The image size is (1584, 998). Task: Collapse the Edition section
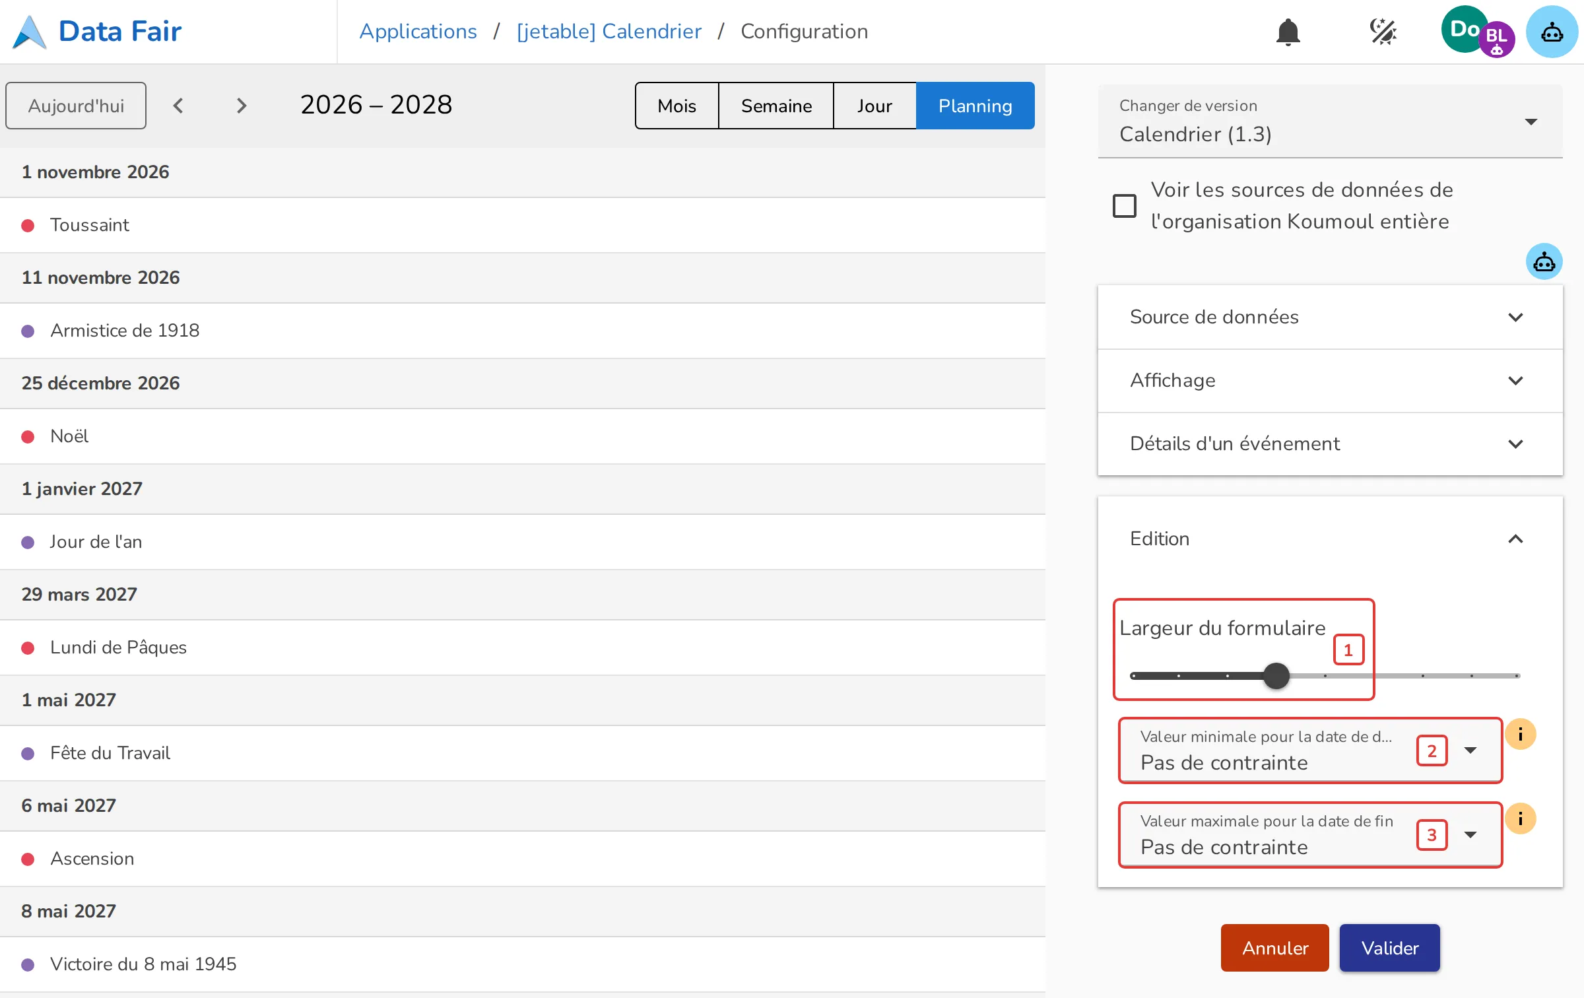pos(1330,539)
